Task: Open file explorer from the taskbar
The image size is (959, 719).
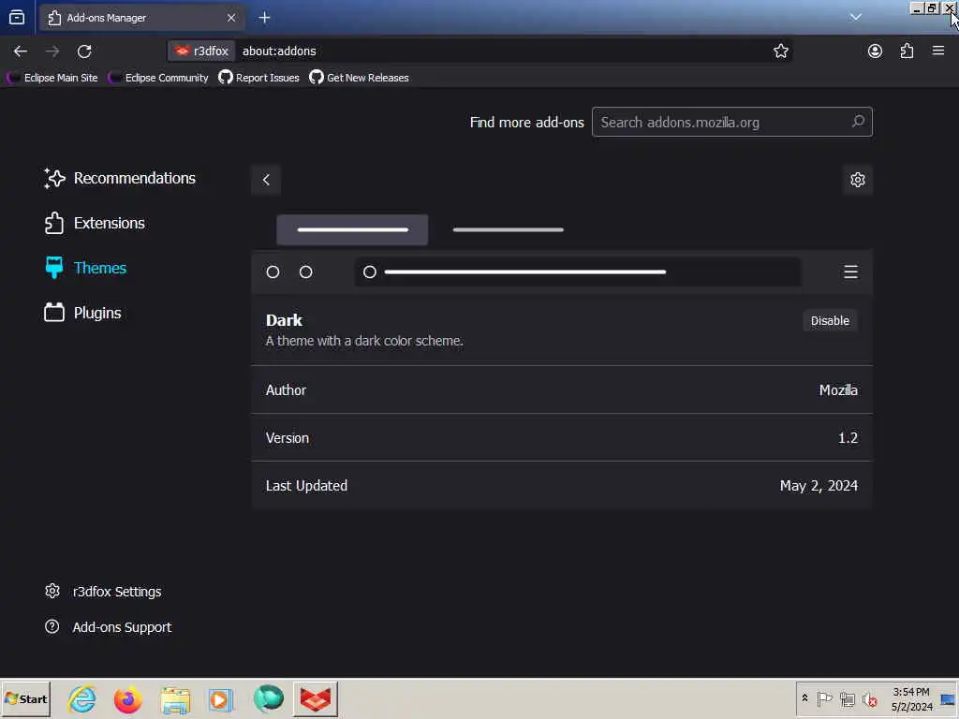Action: 175,698
